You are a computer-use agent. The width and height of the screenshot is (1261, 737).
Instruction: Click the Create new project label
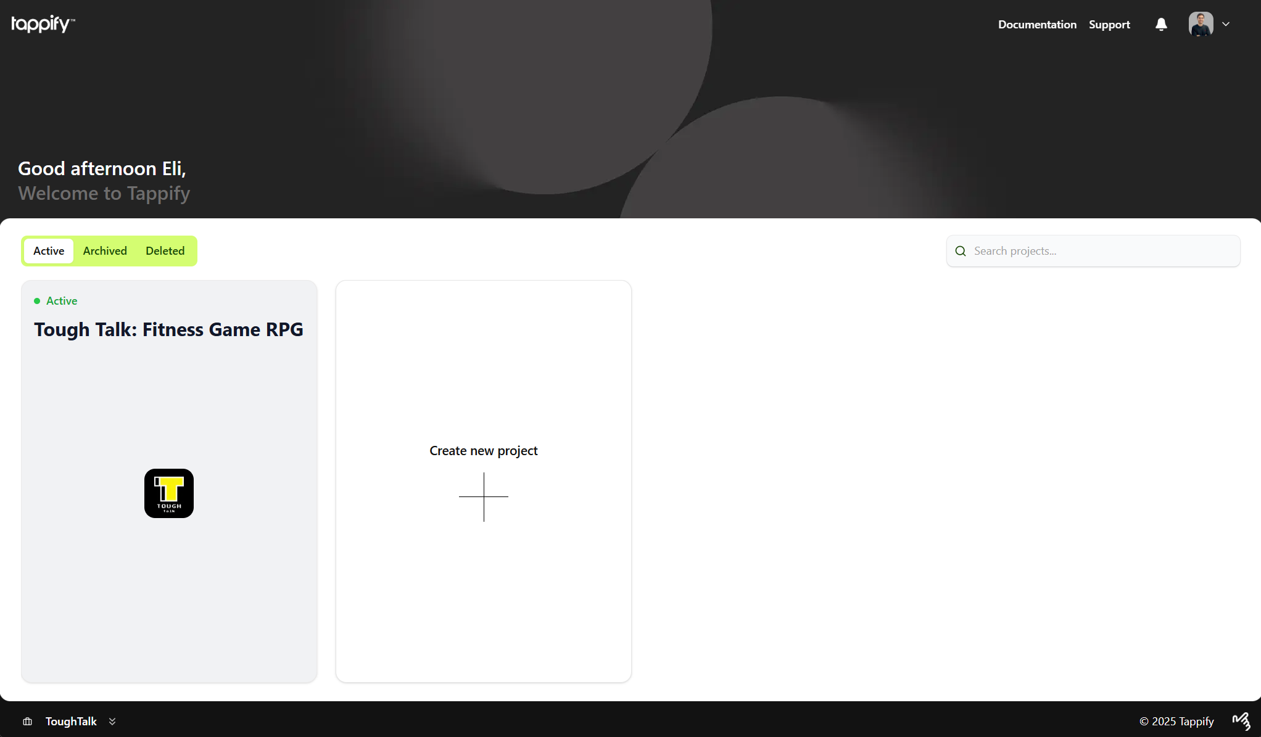coord(483,451)
